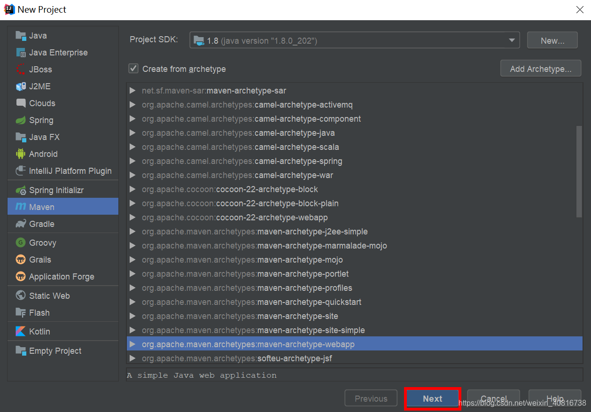The width and height of the screenshot is (591, 412).
Task: Click the Java FX icon
Action: (21, 137)
